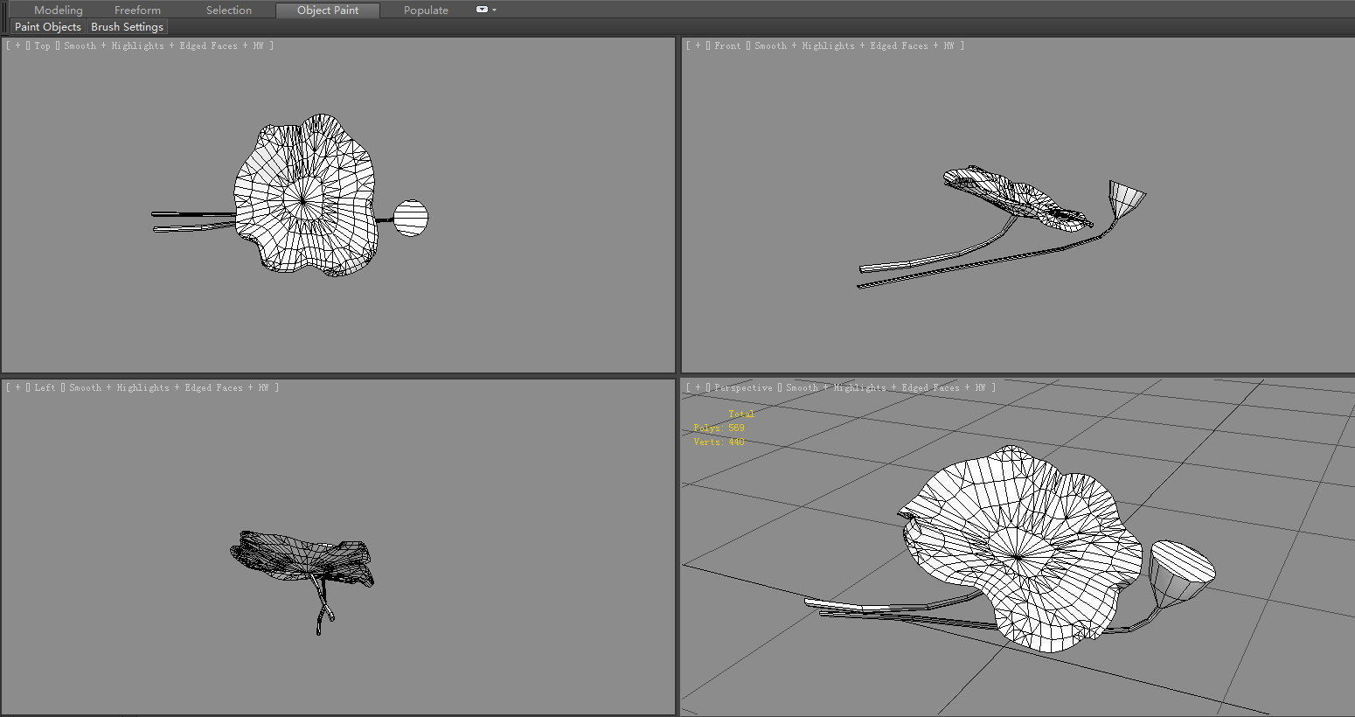Open the Left viewport plus menu
This screenshot has width=1355, height=717.
(17, 387)
